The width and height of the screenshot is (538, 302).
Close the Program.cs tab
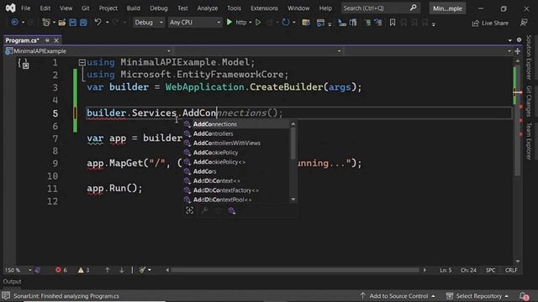(56, 40)
